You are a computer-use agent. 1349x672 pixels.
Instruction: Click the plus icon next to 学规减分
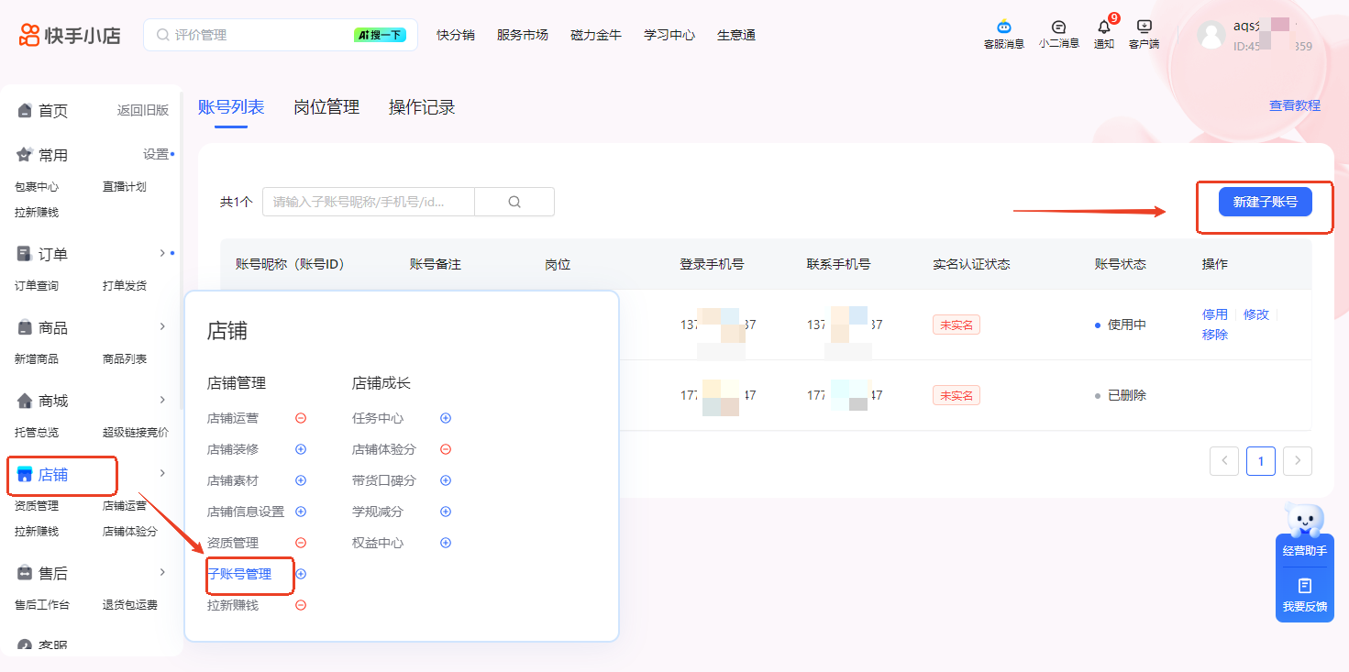(x=446, y=512)
